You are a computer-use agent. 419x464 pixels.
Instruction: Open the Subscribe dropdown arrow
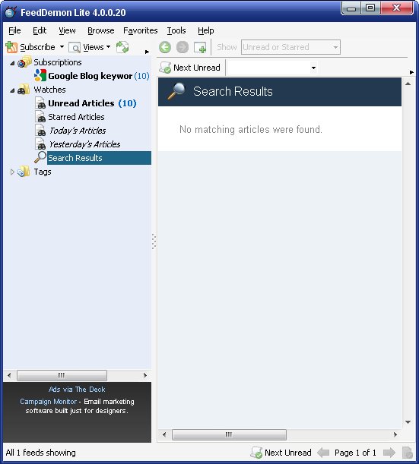pos(62,47)
